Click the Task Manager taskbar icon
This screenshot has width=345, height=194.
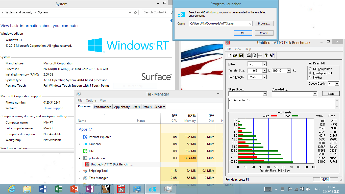tap(168, 189)
